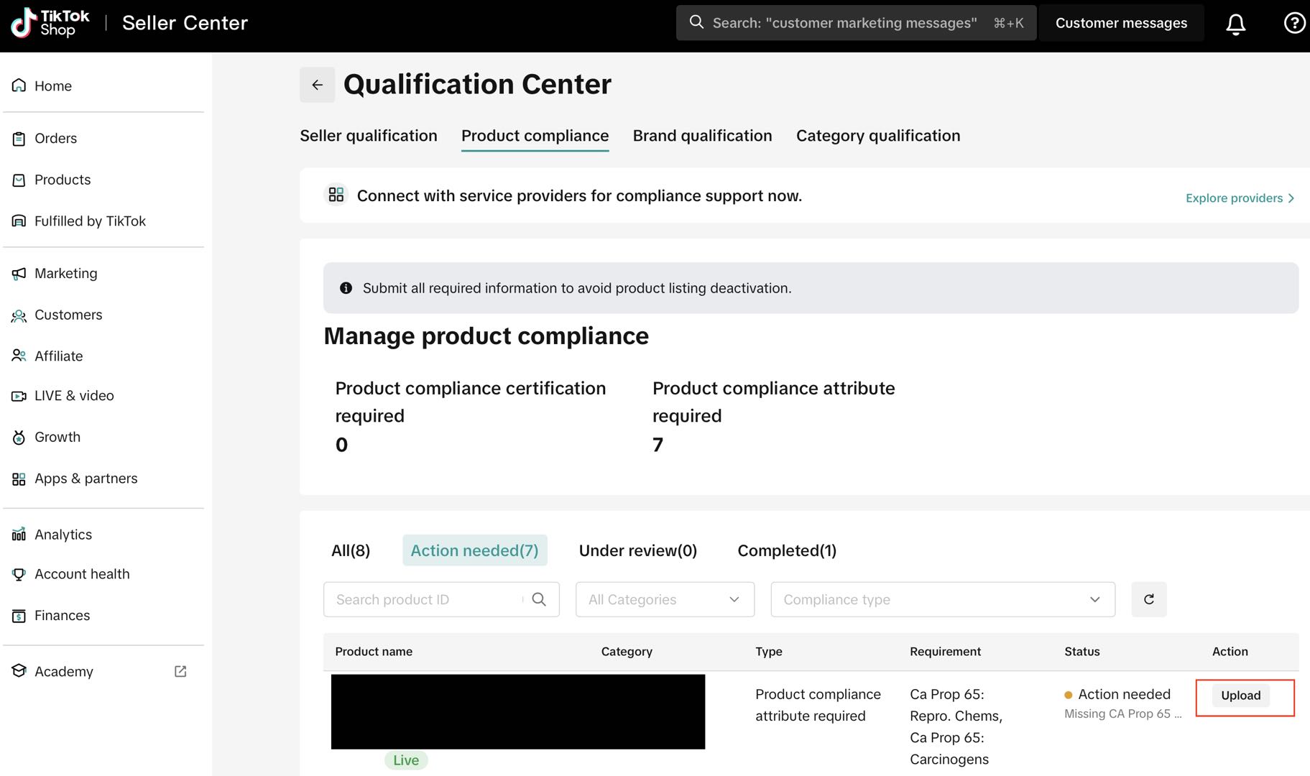Click the back arrow beside Qualification Center
Screen dimensions: 1310x776
(x=317, y=85)
